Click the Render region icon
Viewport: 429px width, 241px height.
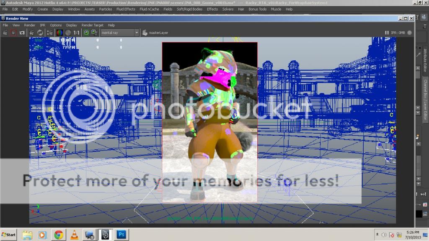point(13,33)
